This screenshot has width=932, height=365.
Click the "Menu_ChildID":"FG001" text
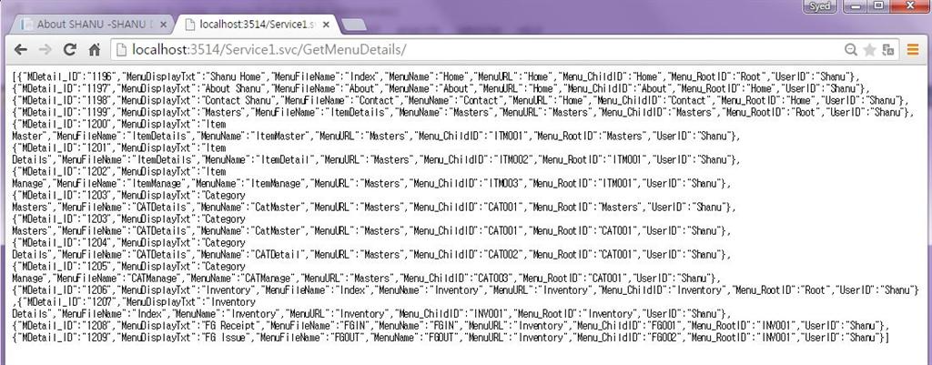tap(630, 326)
